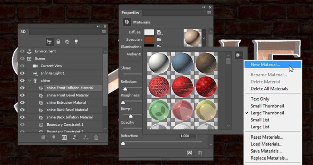Click the Specular color swatch
Viewport: 313px width, 165px height.
coord(149,40)
